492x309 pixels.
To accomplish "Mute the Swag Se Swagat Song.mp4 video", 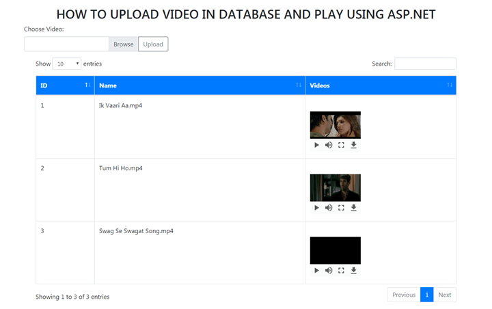I will [x=329, y=271].
